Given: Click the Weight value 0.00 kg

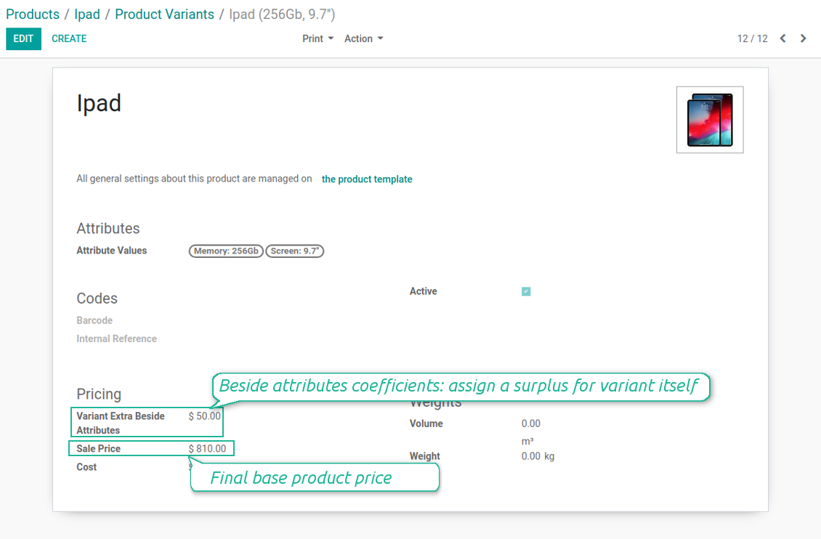Looking at the screenshot, I should pos(538,456).
